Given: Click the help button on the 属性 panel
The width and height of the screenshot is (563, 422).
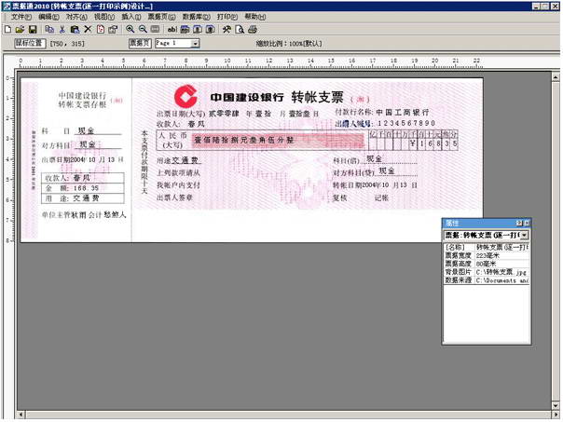Looking at the screenshot, I should pyautogui.click(x=519, y=224).
